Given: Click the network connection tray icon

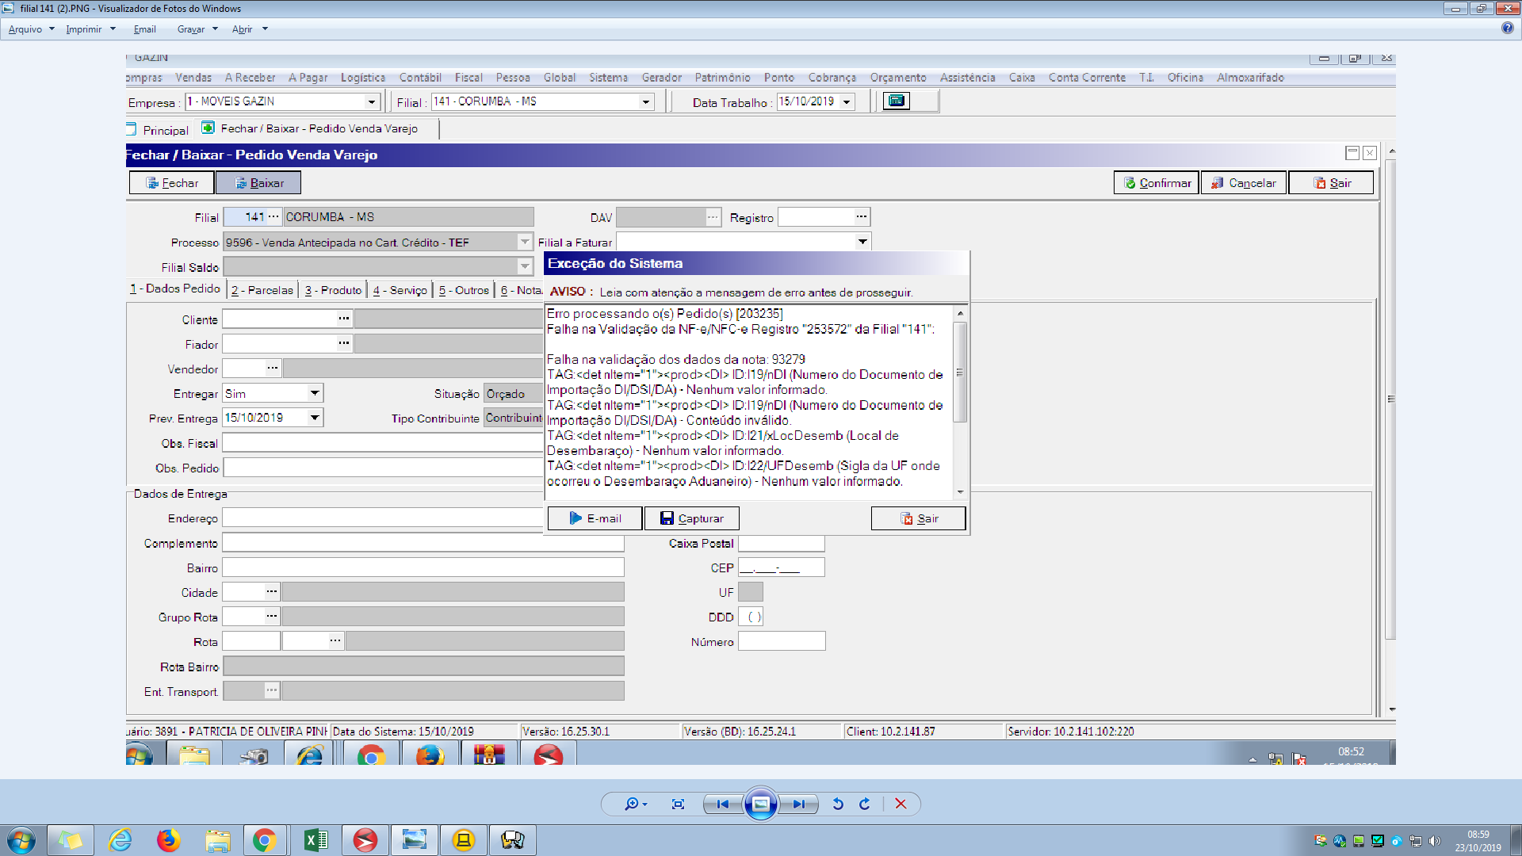Looking at the screenshot, I should (1415, 841).
